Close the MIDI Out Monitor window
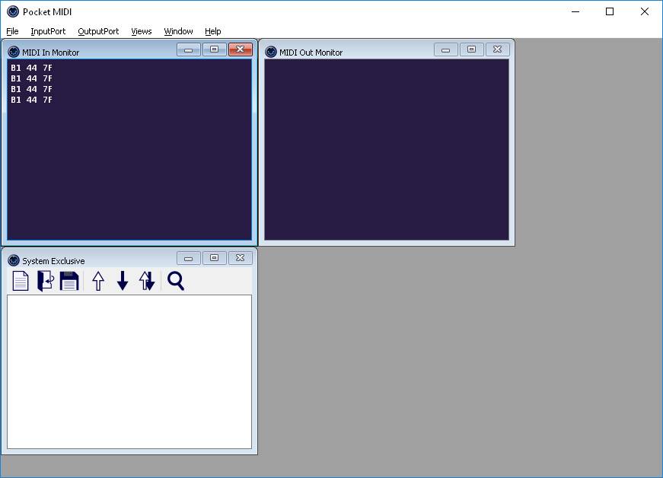 click(497, 49)
